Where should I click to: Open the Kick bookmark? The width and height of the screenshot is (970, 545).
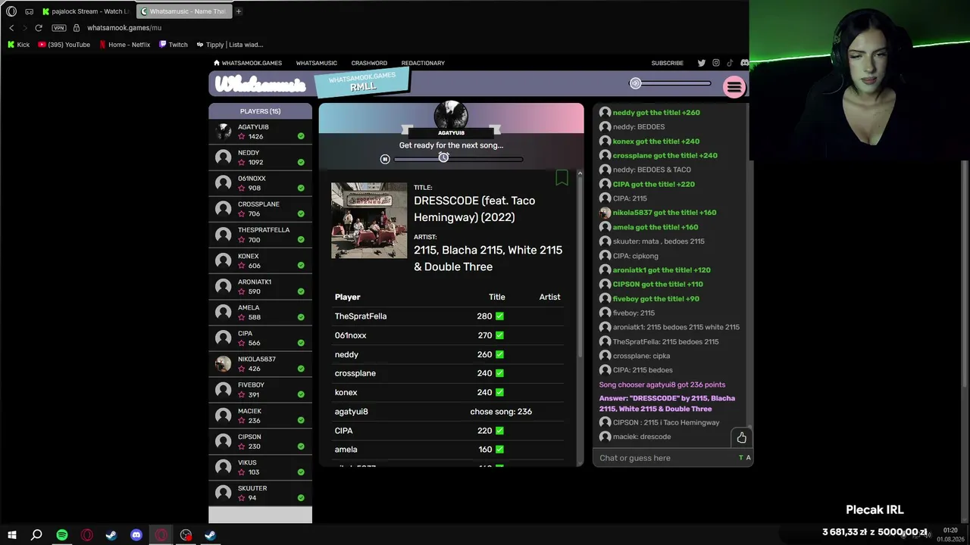18,45
